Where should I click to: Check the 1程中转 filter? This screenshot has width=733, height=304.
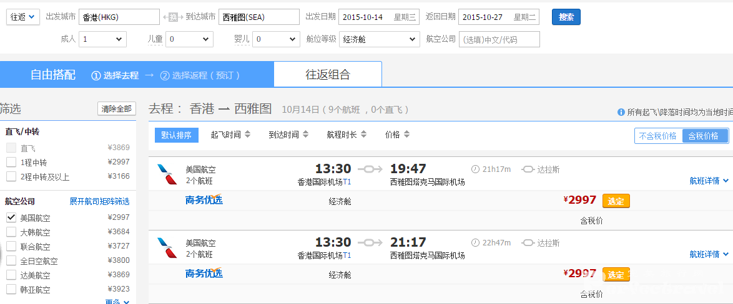pyautogui.click(x=11, y=162)
